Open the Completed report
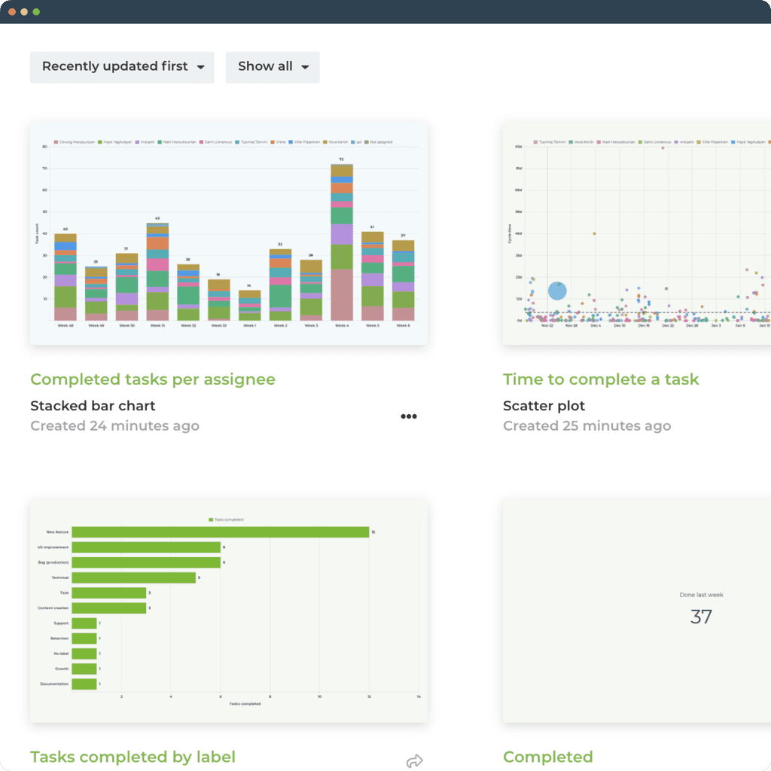771x771 pixels. click(548, 757)
